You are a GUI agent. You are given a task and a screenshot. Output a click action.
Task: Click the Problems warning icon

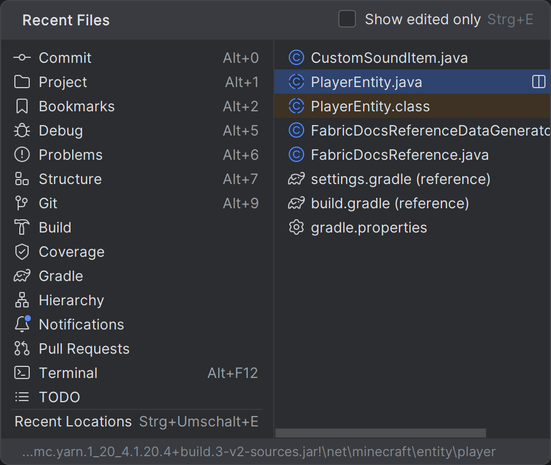coord(22,155)
